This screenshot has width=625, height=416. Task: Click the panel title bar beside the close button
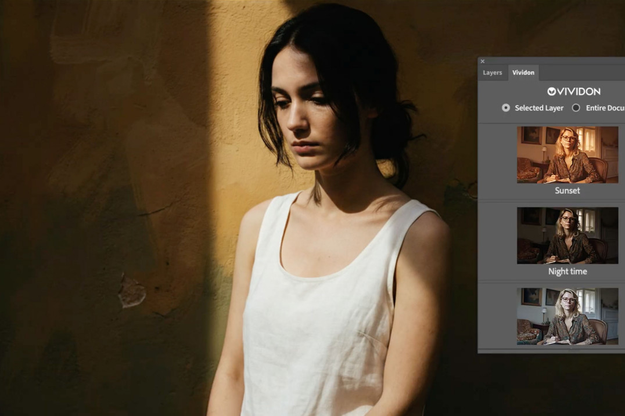click(x=552, y=62)
